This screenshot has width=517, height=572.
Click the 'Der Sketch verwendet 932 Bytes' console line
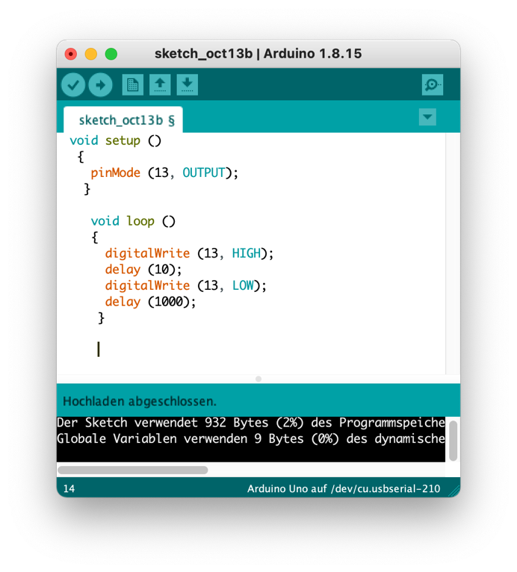point(251,423)
